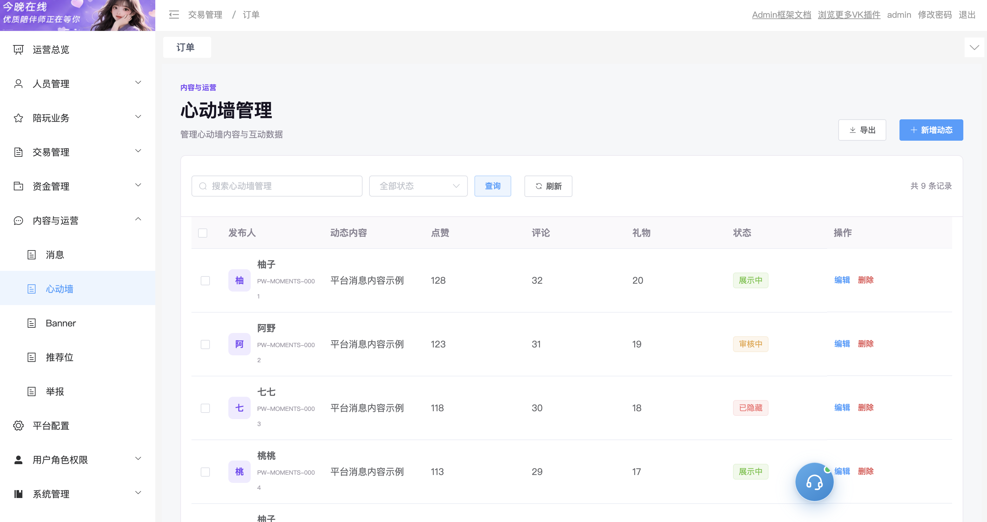The height and width of the screenshot is (522, 987).
Task: Click the 心动墙 list icon in sidebar
Action: click(x=32, y=289)
